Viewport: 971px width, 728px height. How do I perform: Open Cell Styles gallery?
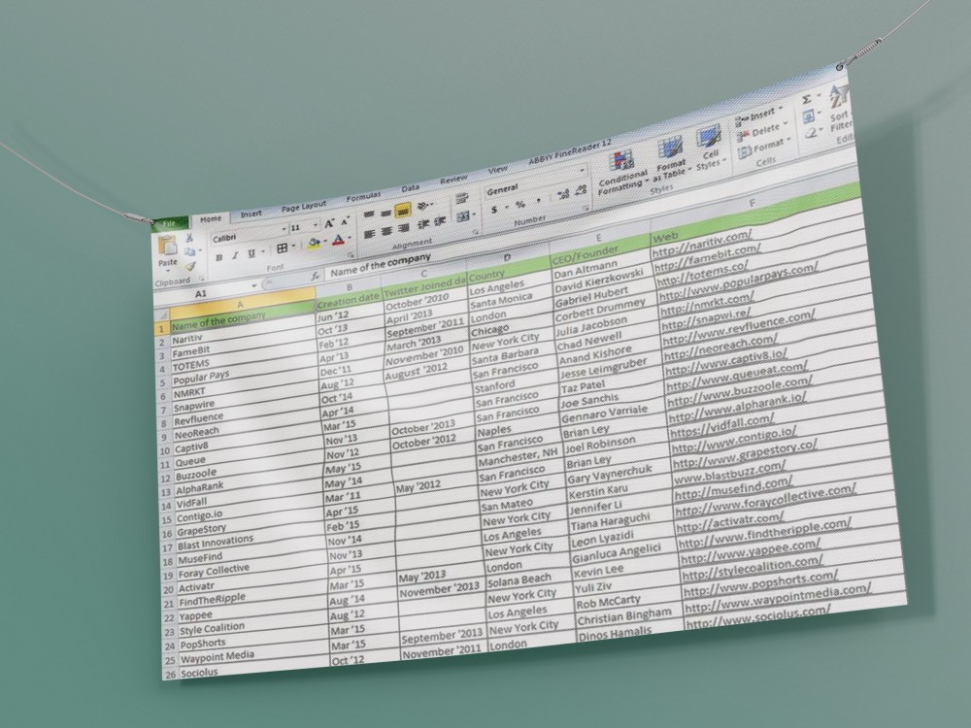pos(710,149)
